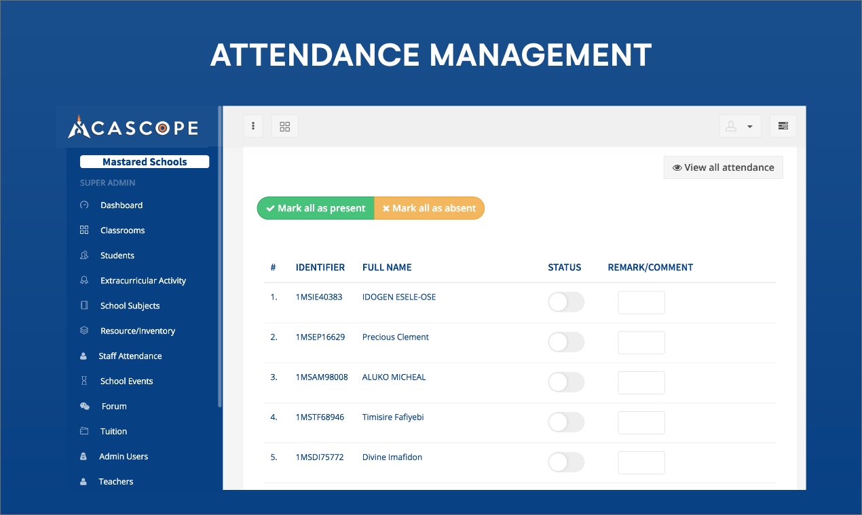Click the grid view icon button
Screen dimensions: 862x515
point(285,126)
